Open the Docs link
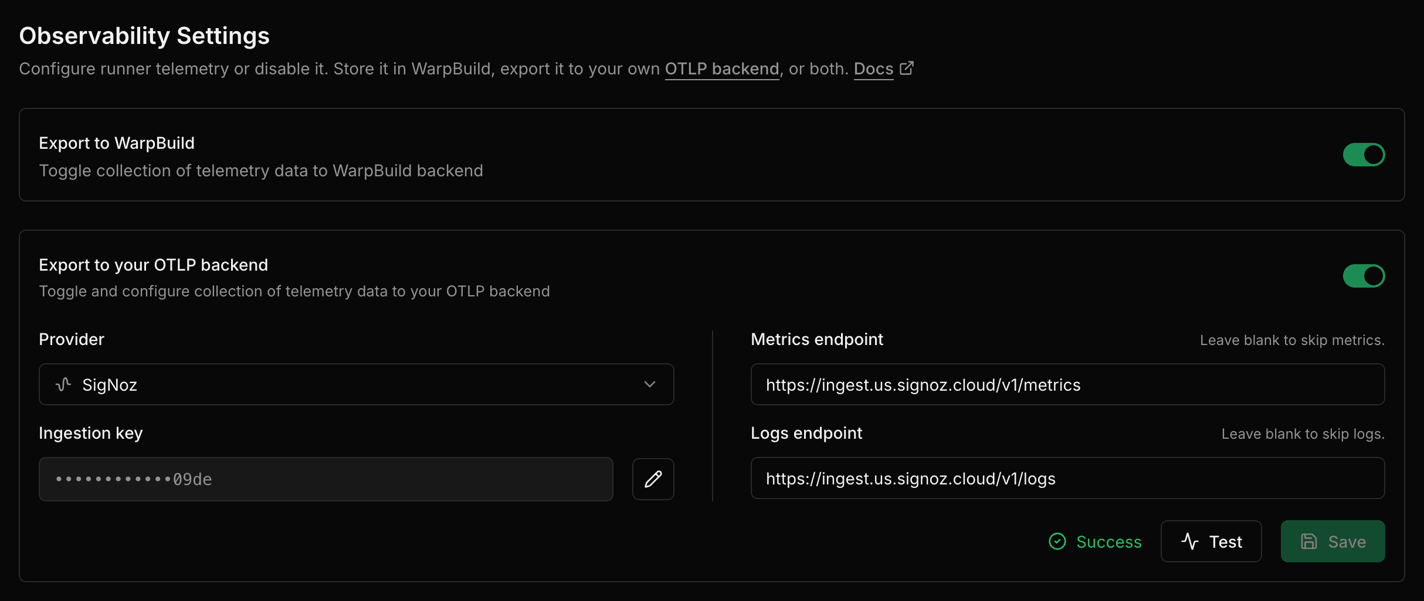Screen dimensions: 1424x601 click(x=873, y=69)
